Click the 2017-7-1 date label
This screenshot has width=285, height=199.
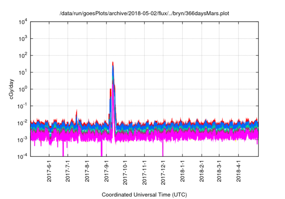pyautogui.click(x=68, y=171)
